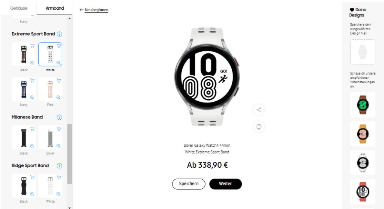Open info for Extreme Sport Band
The height and width of the screenshot is (209, 384).
pos(59,34)
